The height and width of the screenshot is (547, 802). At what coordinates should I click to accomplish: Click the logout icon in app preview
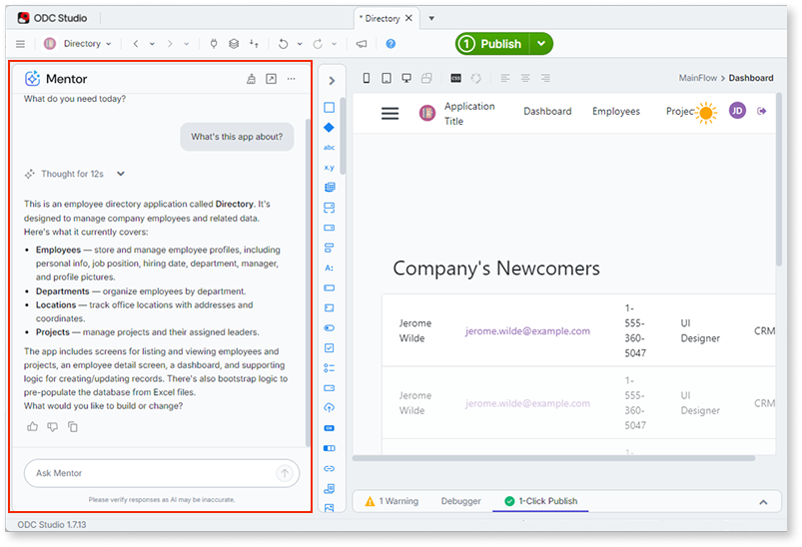pos(762,111)
